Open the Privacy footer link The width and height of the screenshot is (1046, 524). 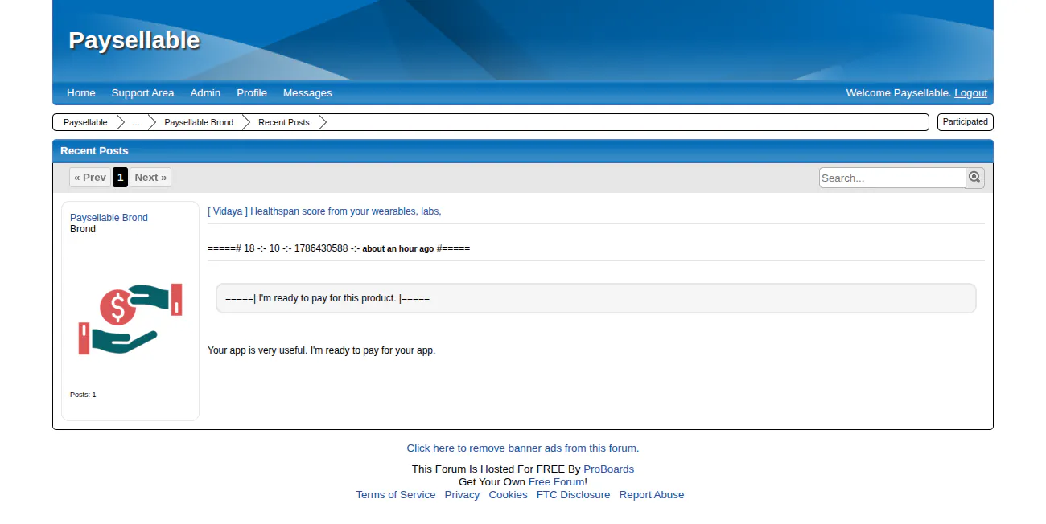click(x=462, y=495)
